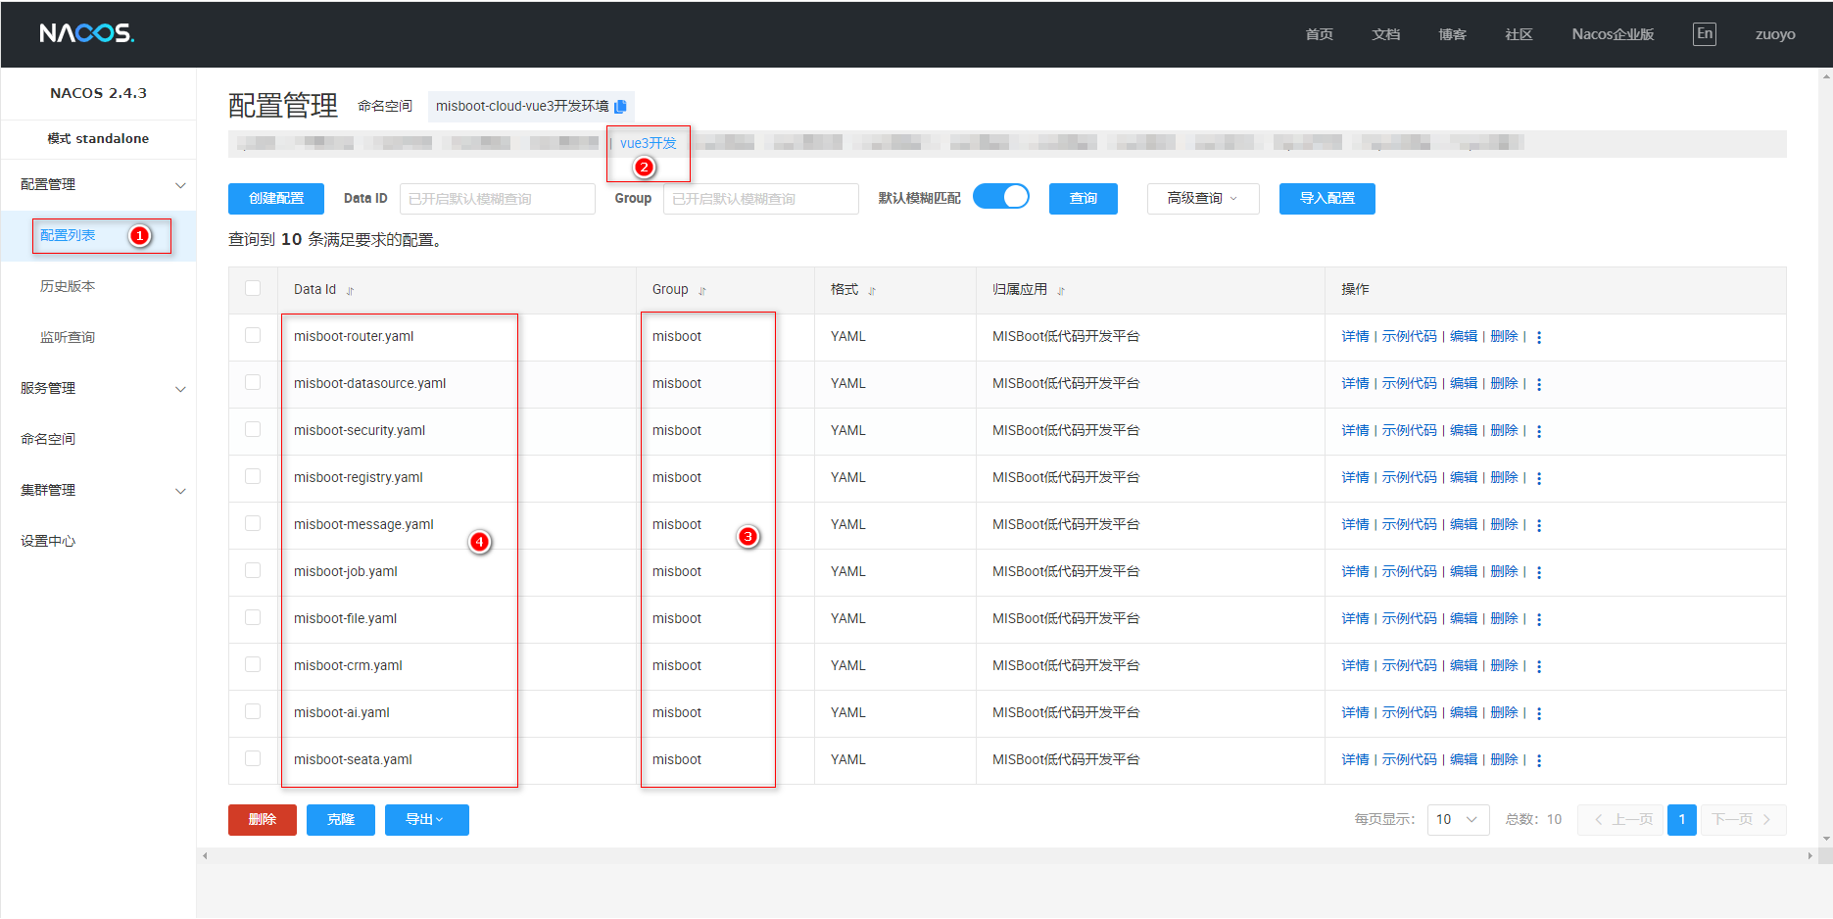Open 监听查询 in the sidebar
1833x919 pixels.
(68, 337)
